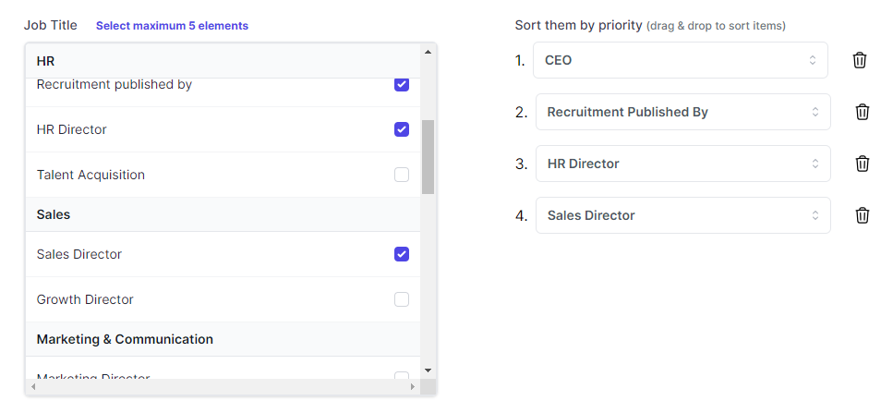The width and height of the screenshot is (893, 413).
Task: Uncheck the Recruitment published by checkbox
Action: point(402,84)
